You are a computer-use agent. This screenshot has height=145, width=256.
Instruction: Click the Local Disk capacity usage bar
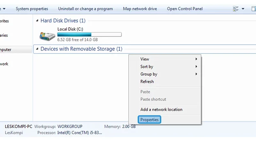tap(89, 35)
